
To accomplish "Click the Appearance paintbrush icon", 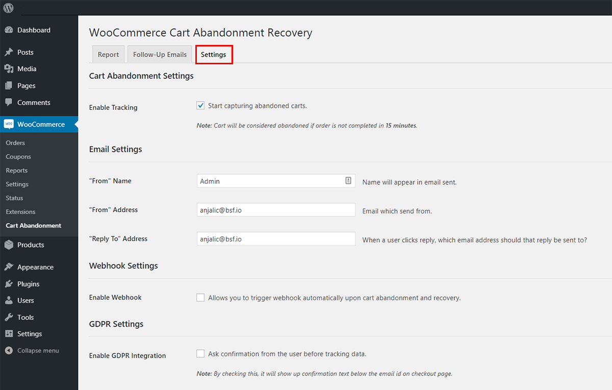I will (9, 267).
